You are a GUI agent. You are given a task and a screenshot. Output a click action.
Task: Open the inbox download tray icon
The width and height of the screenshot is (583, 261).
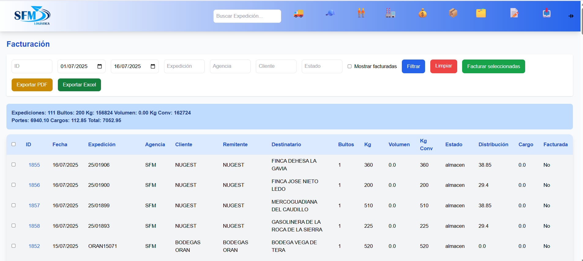click(547, 13)
